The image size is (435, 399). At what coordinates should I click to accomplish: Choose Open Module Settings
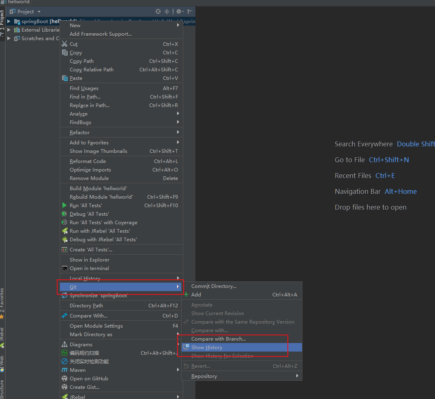[x=121, y=326]
